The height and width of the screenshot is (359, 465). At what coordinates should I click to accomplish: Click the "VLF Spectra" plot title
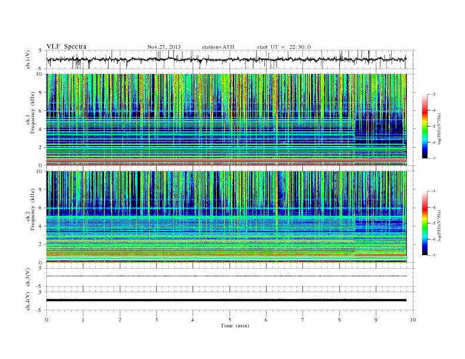66,46
